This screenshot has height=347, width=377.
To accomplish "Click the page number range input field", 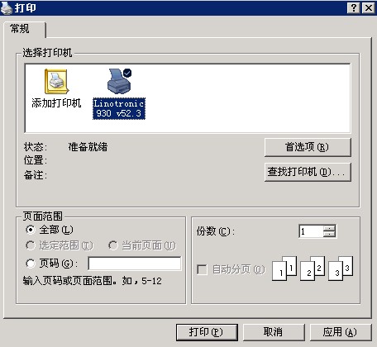I will [x=135, y=264].
